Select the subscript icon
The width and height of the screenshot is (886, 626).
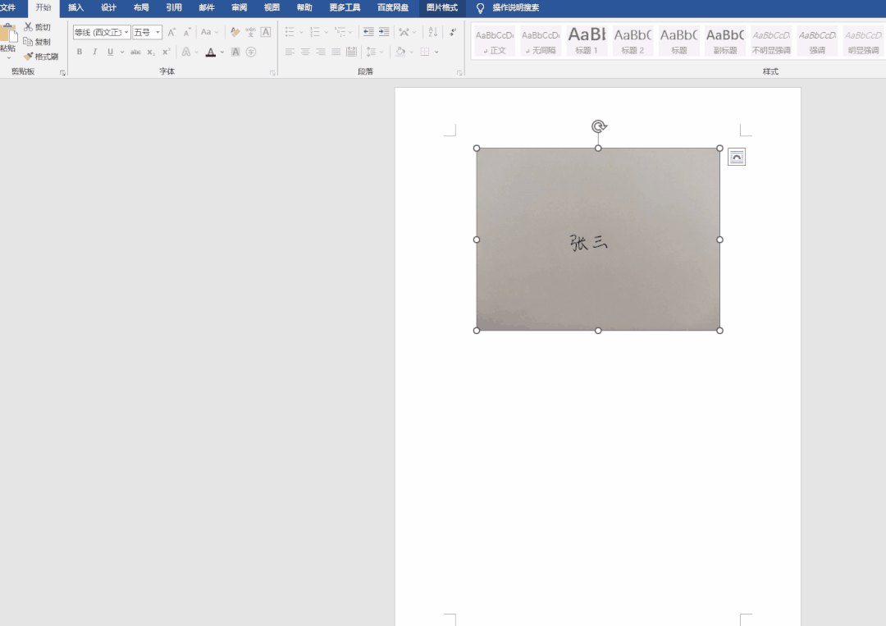150,51
